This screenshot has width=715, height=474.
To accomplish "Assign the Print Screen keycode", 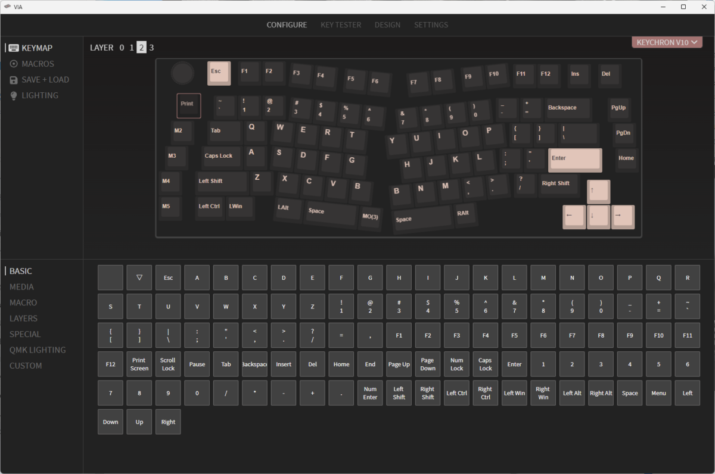I will [139, 364].
